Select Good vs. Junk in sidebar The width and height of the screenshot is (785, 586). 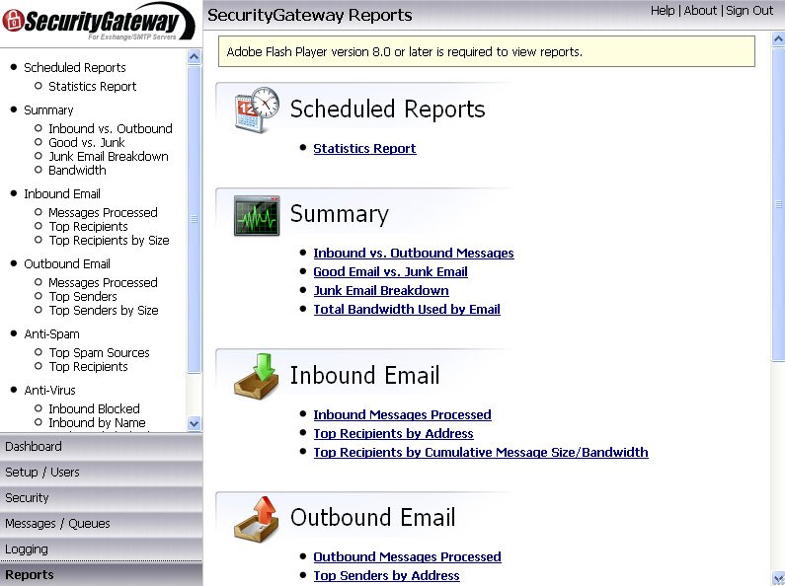tap(87, 142)
